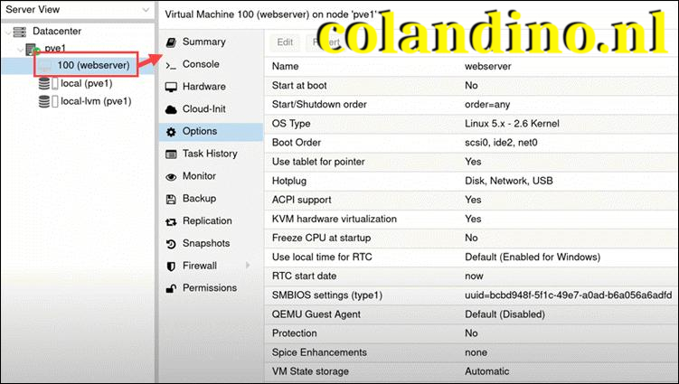This screenshot has width=679, height=384.
Task: Select the Protection row
Action: 471,333
